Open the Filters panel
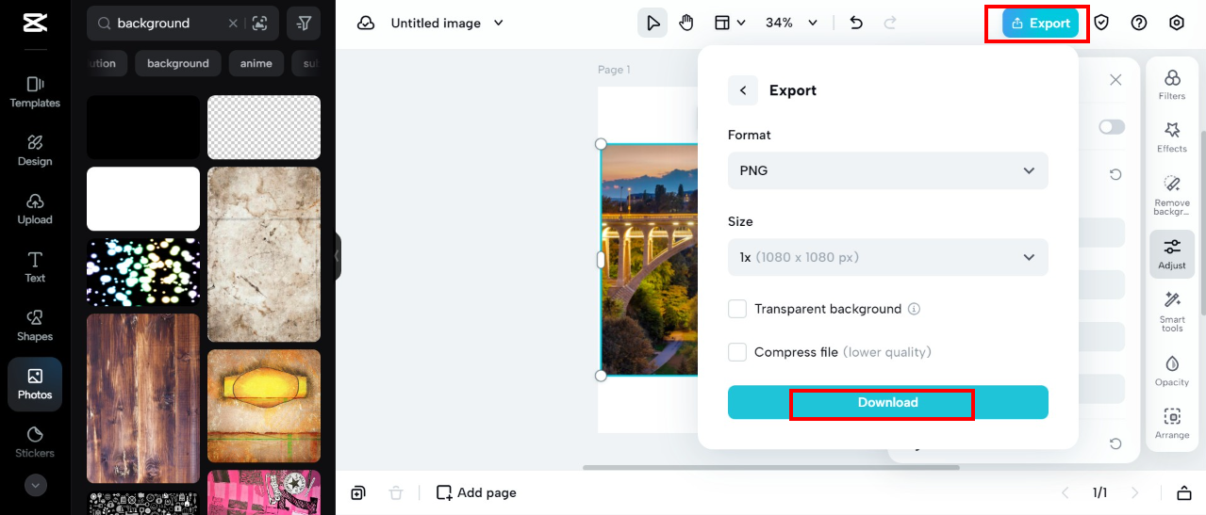 click(x=1172, y=84)
